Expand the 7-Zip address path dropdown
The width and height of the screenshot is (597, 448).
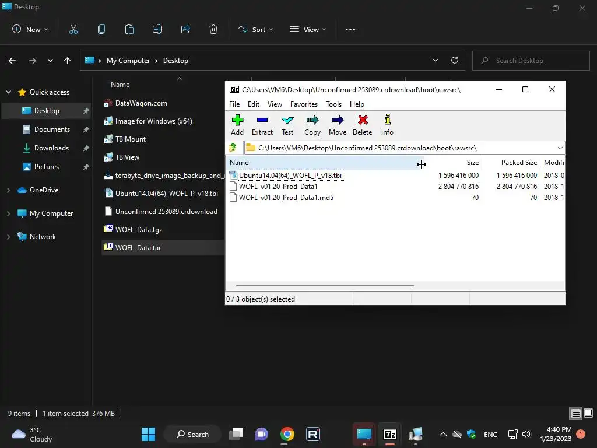point(560,148)
